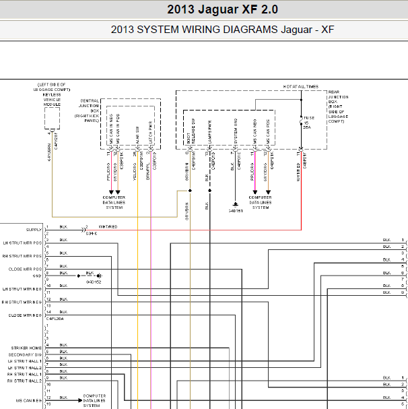Click the G4D152 ground label
The image size is (408, 409).
[x=94, y=282]
